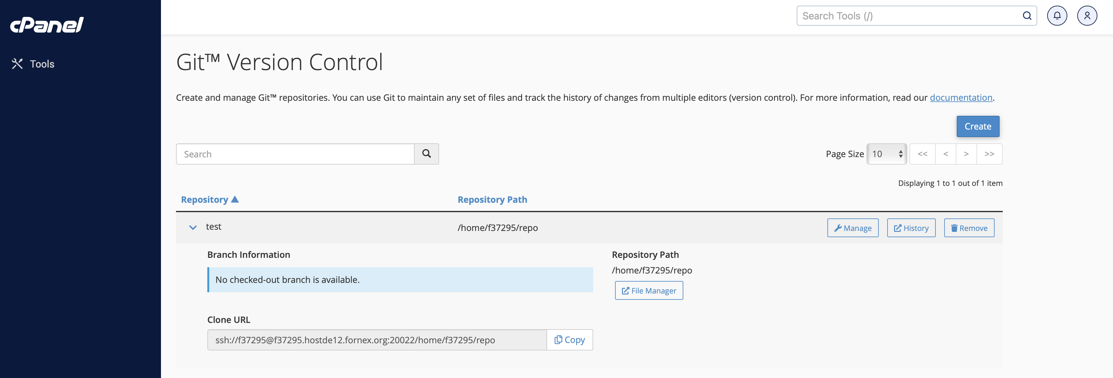Image resolution: width=1113 pixels, height=378 pixels.
Task: Open the user account menu icon
Action: pos(1087,16)
